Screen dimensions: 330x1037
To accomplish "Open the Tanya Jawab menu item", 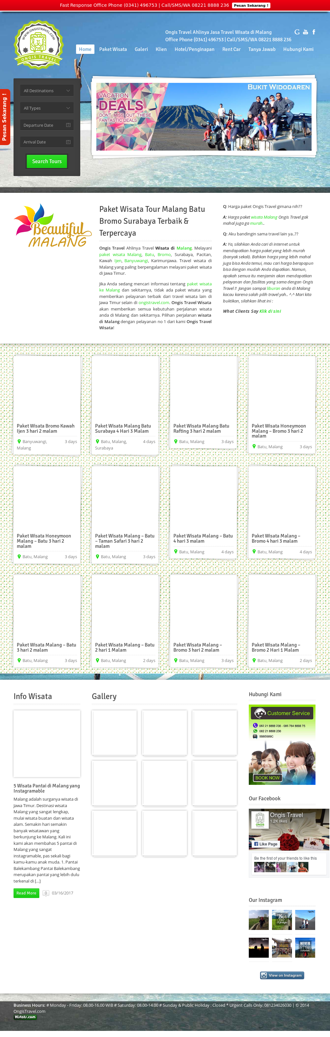I will point(262,49).
